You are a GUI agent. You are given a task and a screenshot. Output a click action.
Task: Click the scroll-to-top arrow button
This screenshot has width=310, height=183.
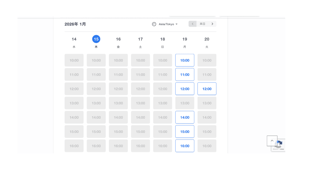[272, 141]
